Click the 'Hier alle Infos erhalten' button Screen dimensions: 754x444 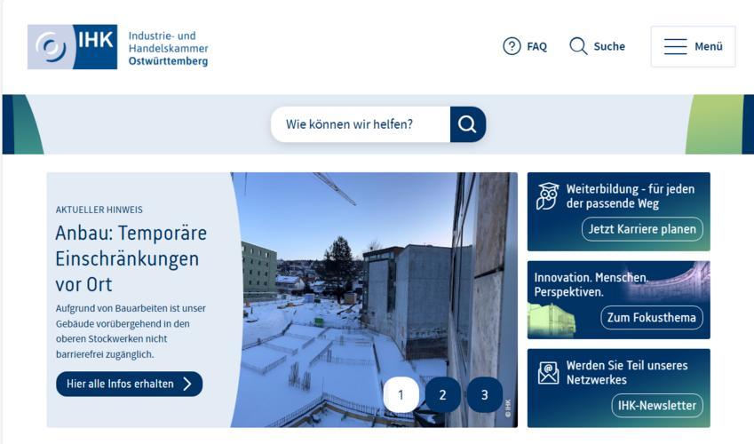coord(129,384)
